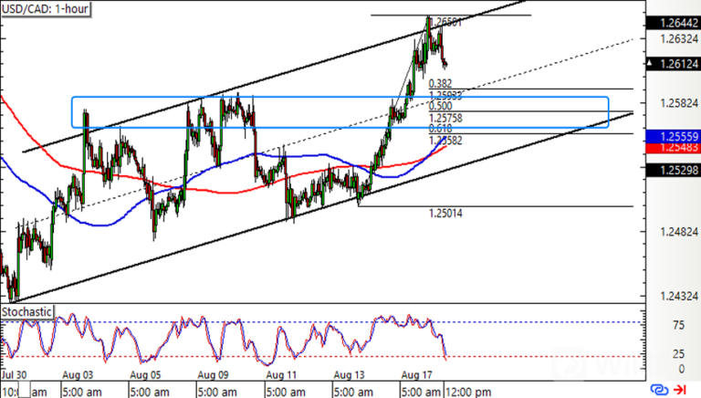Click the Stochastic indicator label
The image size is (701, 398).
tap(27, 312)
